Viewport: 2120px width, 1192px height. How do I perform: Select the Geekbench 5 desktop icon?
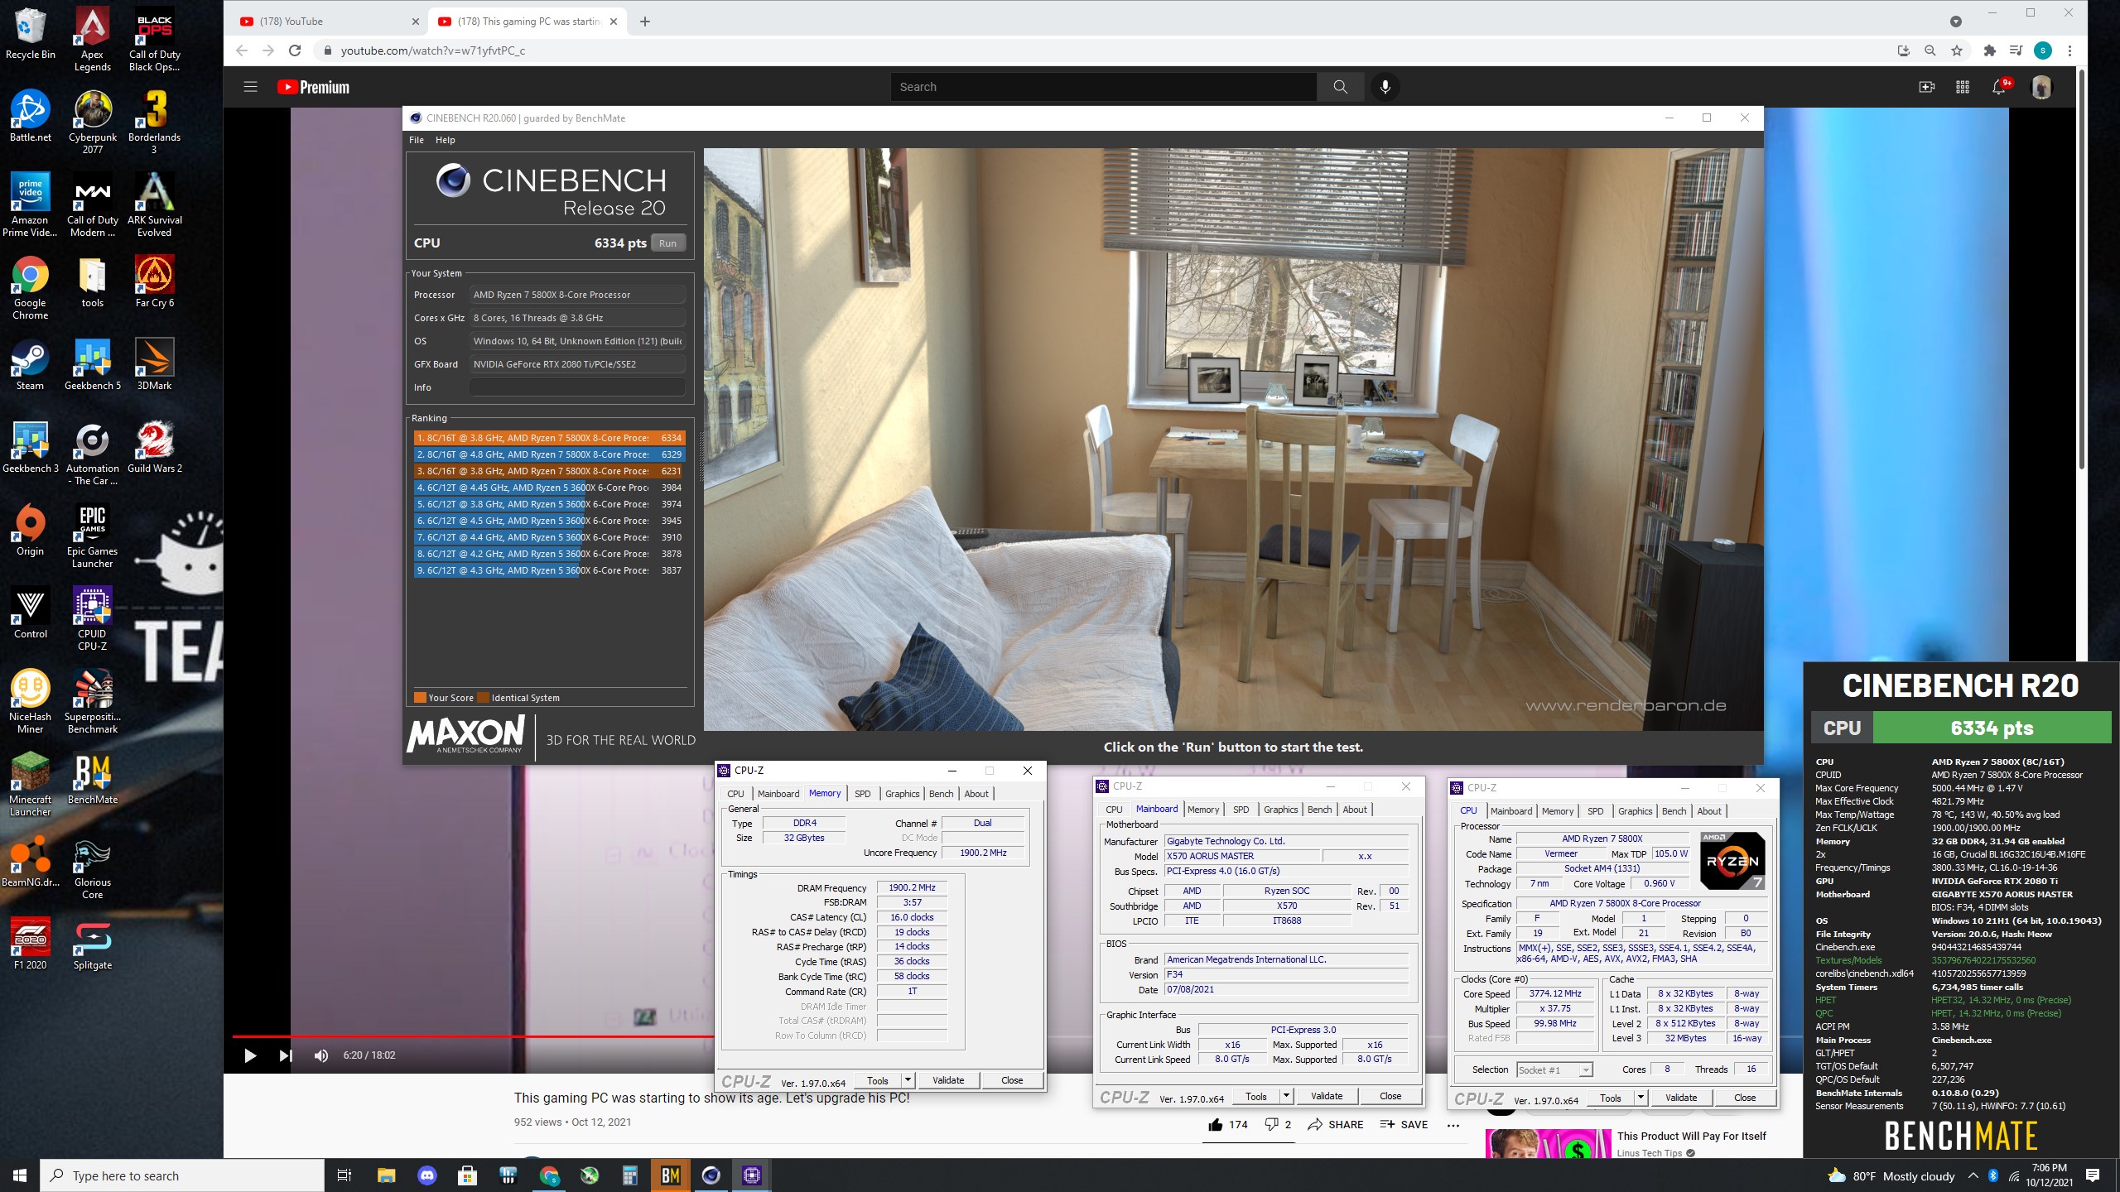pyautogui.click(x=92, y=364)
